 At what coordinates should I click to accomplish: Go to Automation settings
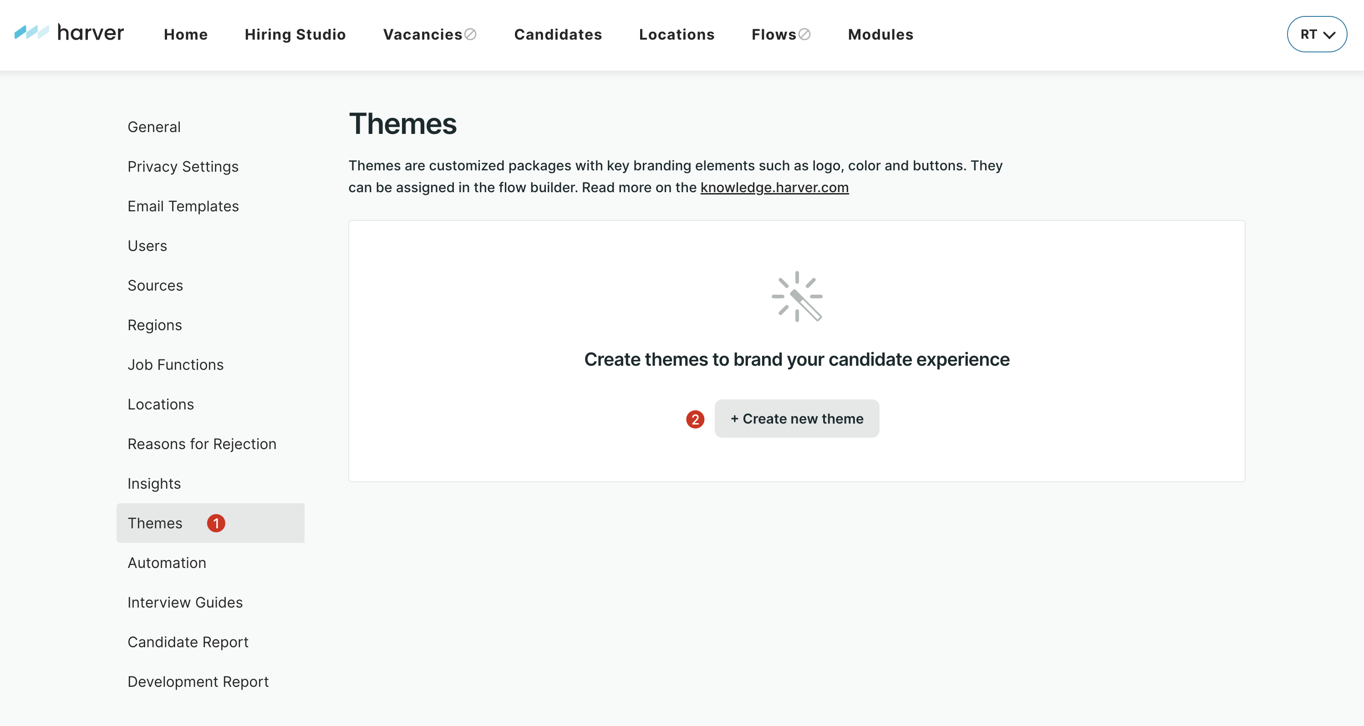coord(167,563)
